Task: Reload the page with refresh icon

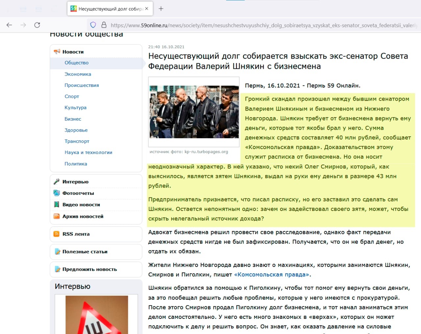Action: [37, 25]
